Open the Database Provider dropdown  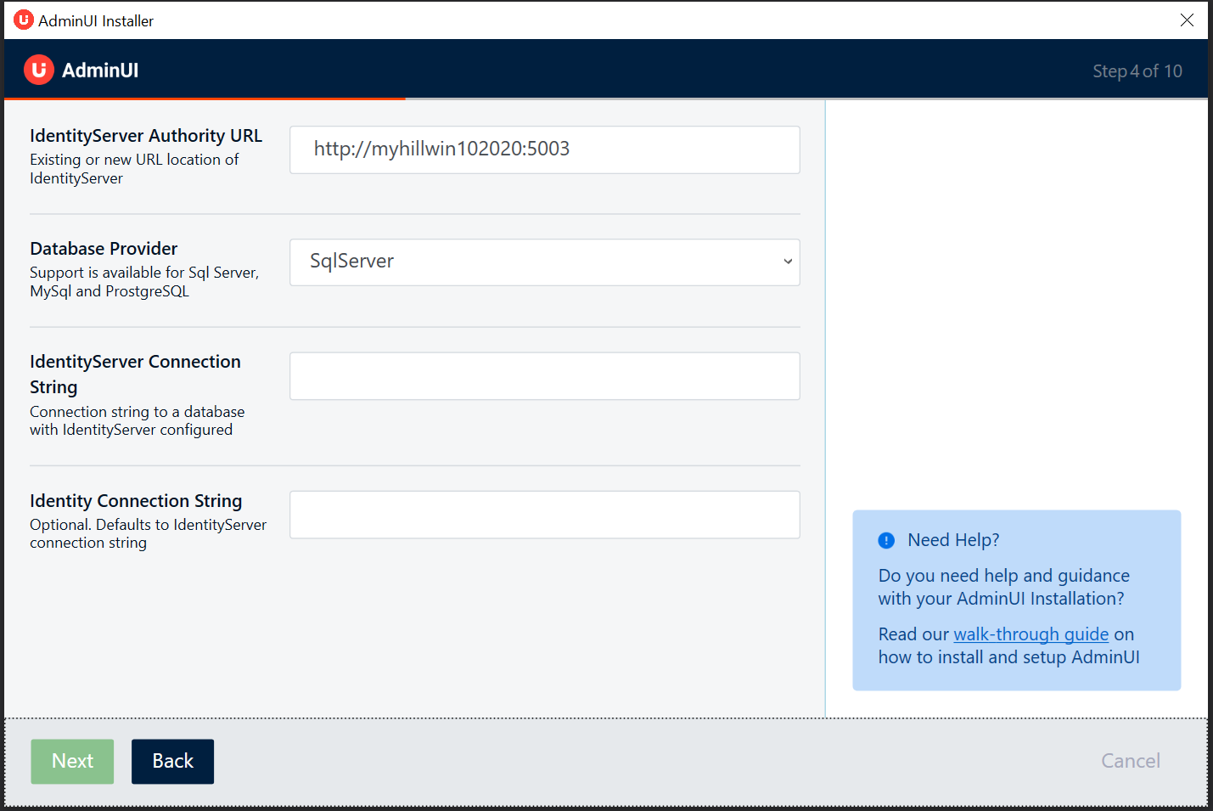tap(543, 262)
